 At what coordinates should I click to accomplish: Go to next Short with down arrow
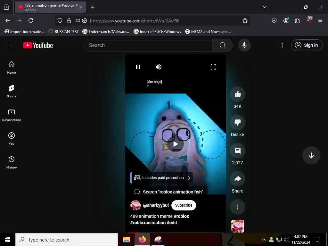pos(311,155)
